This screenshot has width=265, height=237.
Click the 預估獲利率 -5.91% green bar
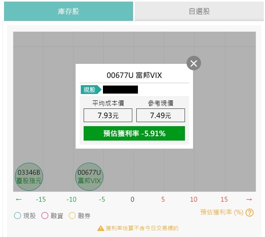click(x=134, y=133)
